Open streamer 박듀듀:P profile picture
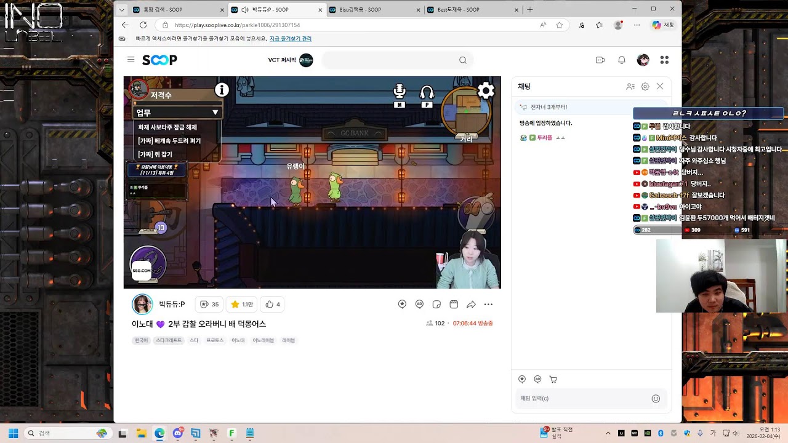 142,304
